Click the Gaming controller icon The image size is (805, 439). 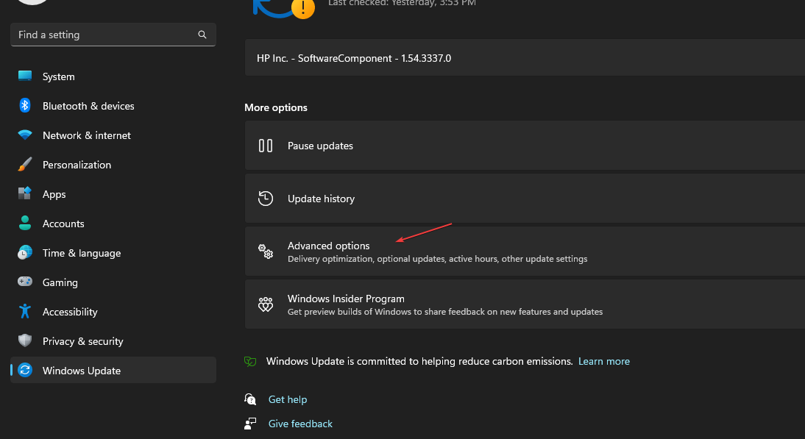click(25, 282)
